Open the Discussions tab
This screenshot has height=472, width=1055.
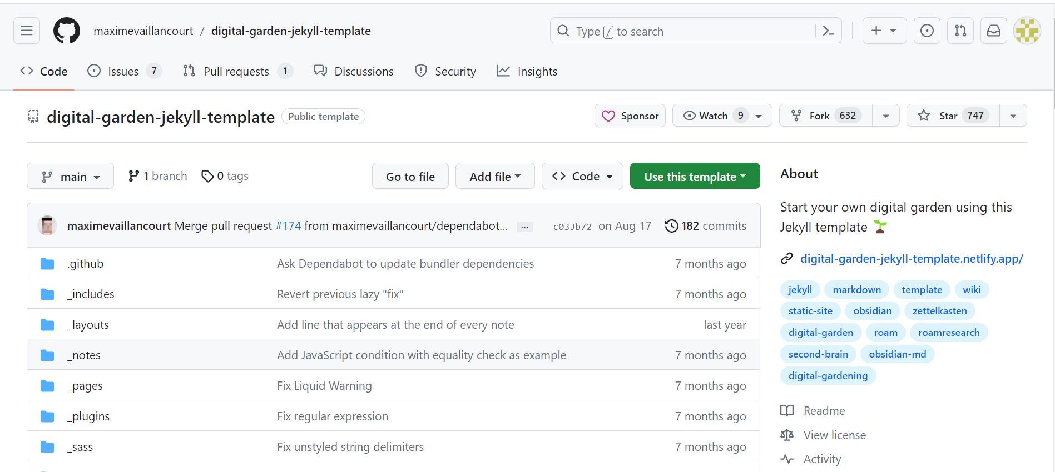click(354, 71)
